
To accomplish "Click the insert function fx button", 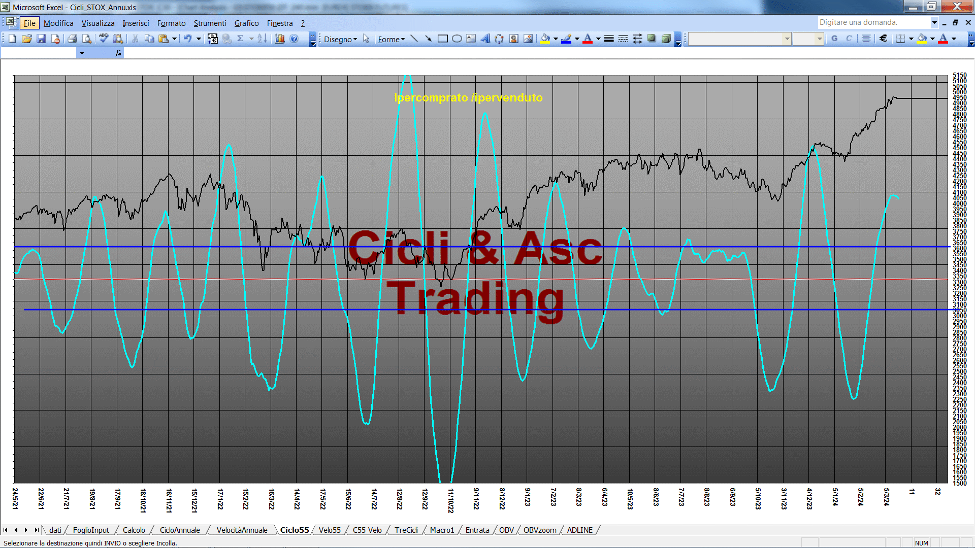I will tap(118, 53).
